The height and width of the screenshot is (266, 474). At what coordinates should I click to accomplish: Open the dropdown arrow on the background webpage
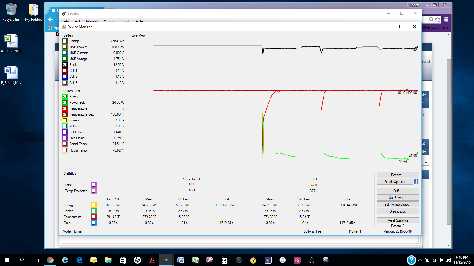coord(426,163)
